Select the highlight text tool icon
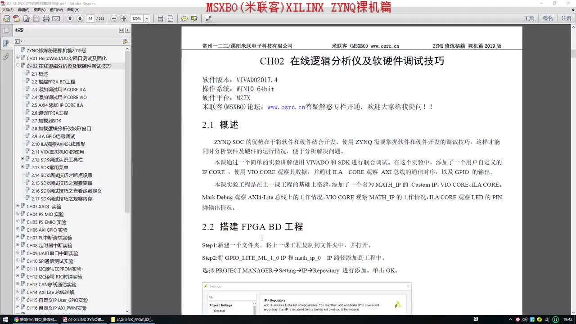The height and width of the screenshot is (324, 576). (194, 18)
